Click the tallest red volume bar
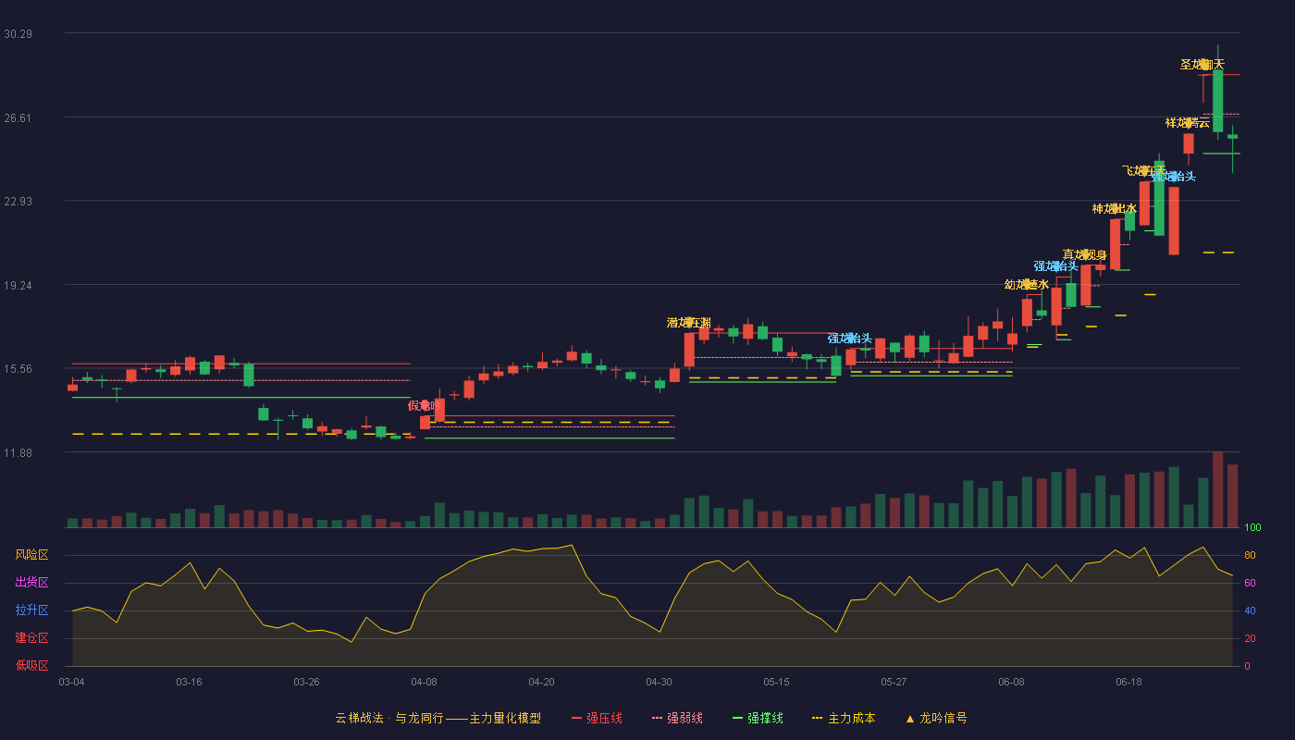The height and width of the screenshot is (740, 1295). click(x=1217, y=489)
